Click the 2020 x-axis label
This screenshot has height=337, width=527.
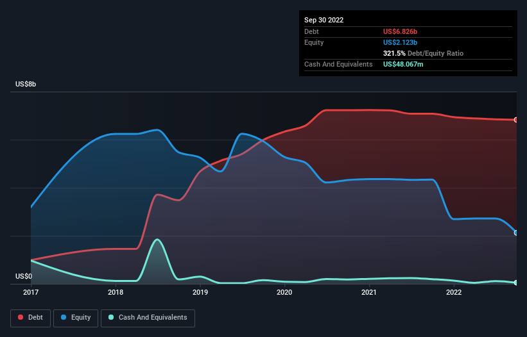[284, 292]
